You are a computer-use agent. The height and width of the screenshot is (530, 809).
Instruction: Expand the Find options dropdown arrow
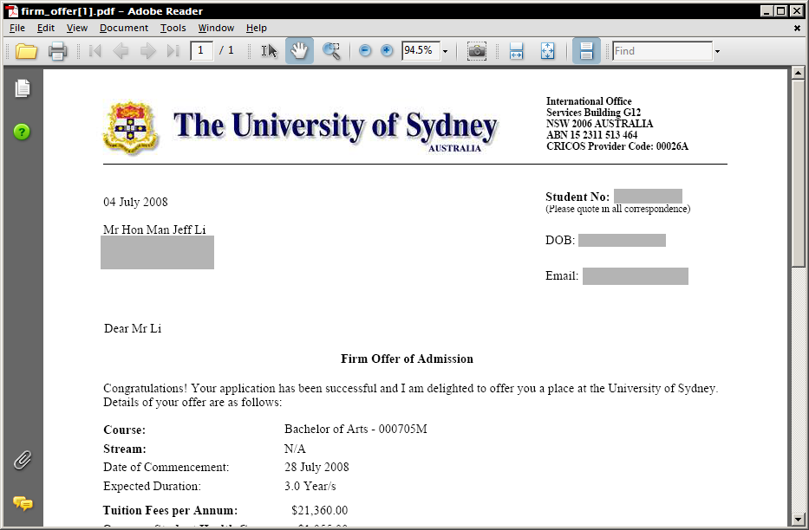[x=717, y=51]
